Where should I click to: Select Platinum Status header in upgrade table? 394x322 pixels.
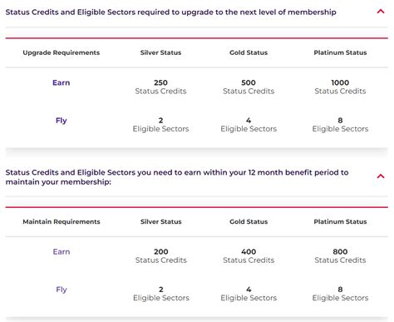coord(340,52)
